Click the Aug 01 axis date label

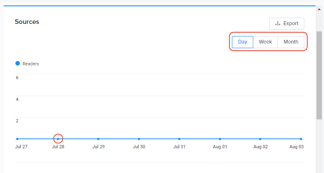[220, 147]
